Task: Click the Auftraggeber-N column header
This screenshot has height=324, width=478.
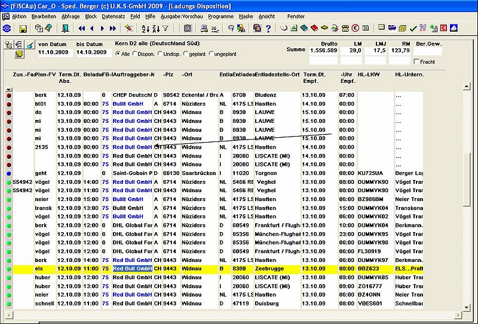Action: tap(133, 75)
